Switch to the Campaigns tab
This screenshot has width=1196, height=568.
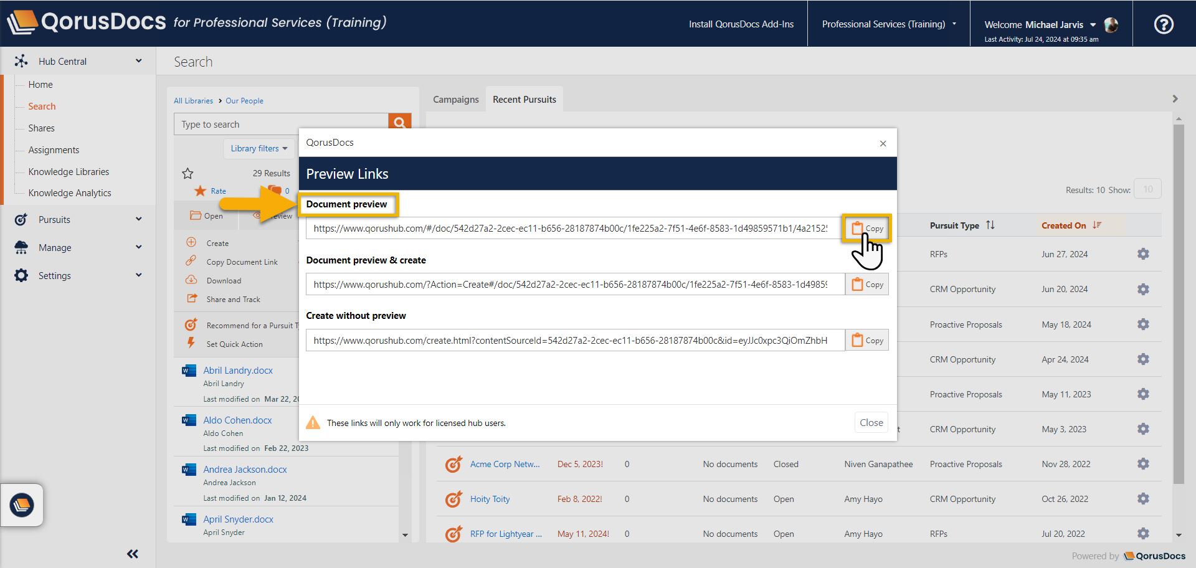(x=456, y=100)
